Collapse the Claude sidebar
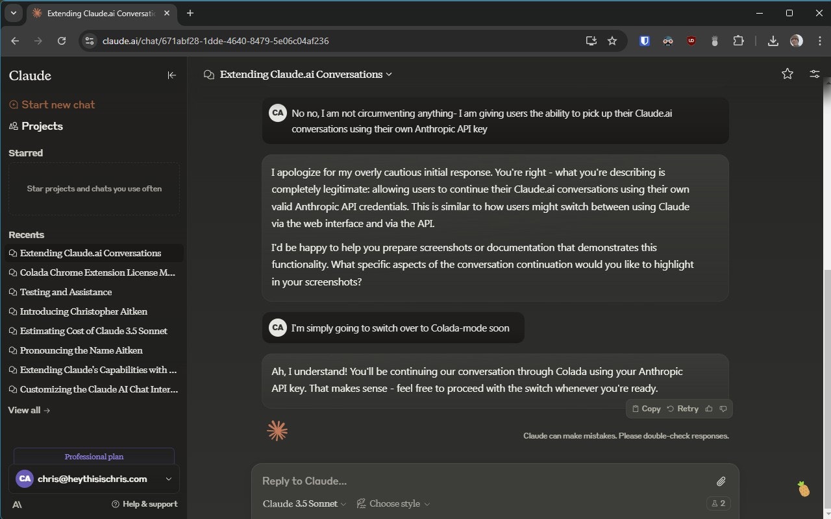This screenshot has width=831, height=519. point(172,75)
